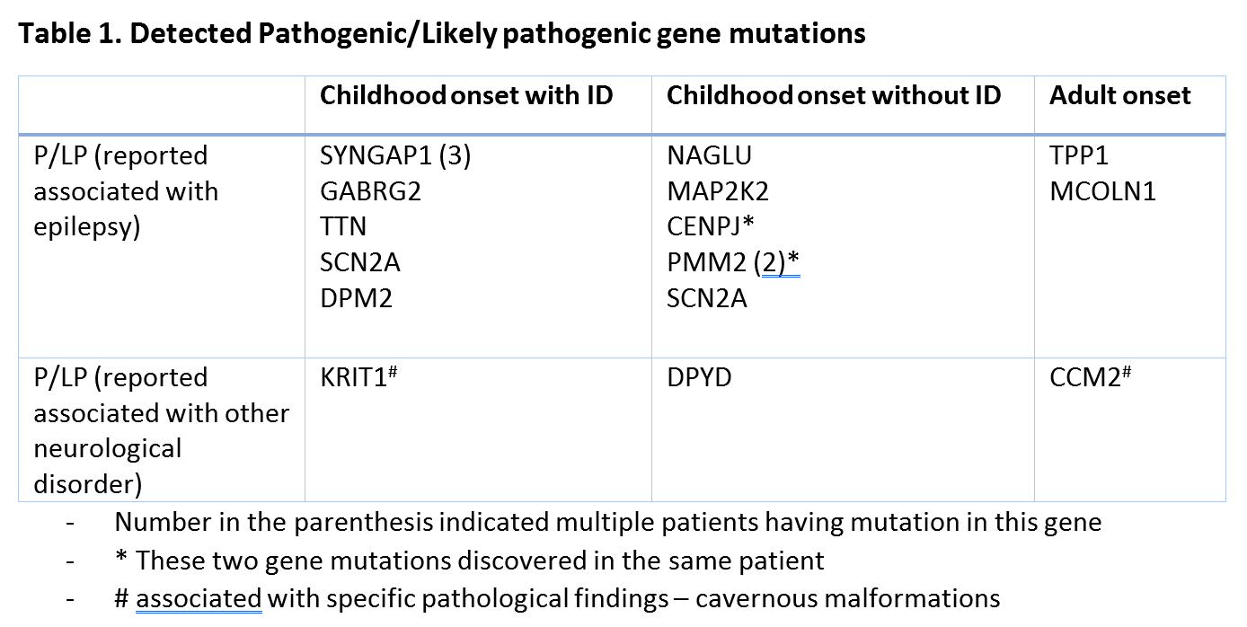Click the underlined word 'associated' in footnote

click(199, 598)
